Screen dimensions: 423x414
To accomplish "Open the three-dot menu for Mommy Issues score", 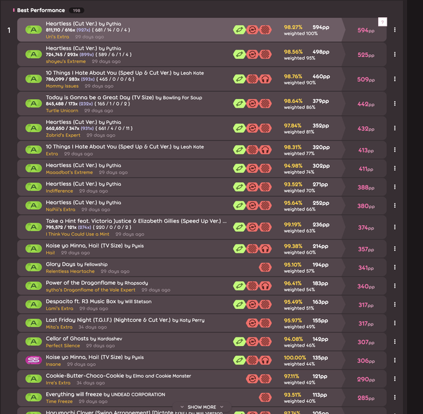I will click(x=395, y=79).
